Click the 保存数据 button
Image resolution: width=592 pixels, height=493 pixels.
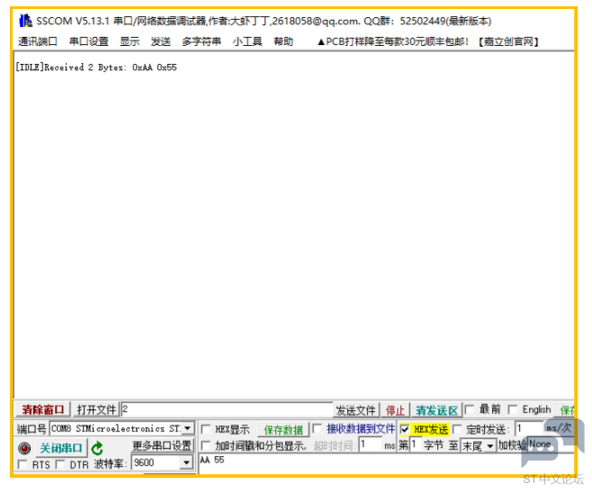[283, 430]
